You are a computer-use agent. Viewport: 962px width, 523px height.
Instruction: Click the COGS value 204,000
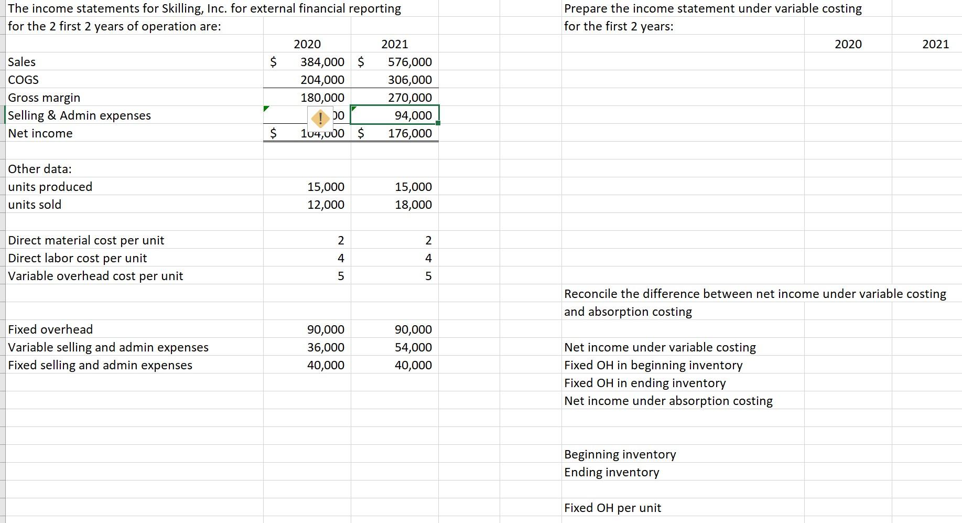pos(322,80)
